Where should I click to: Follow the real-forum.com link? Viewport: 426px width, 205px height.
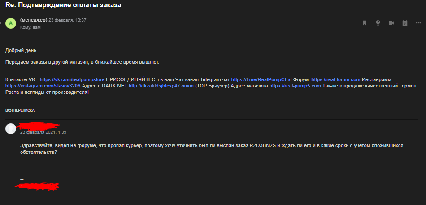point(335,79)
